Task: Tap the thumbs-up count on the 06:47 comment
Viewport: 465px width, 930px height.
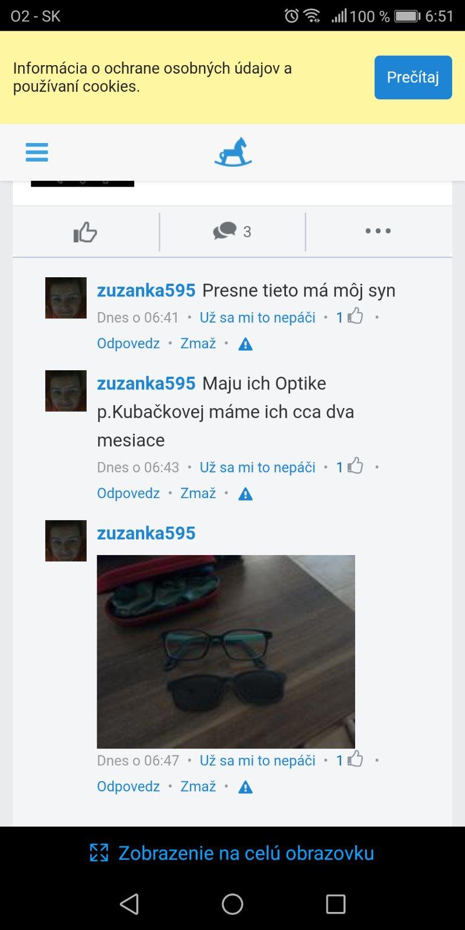Action: tap(350, 760)
